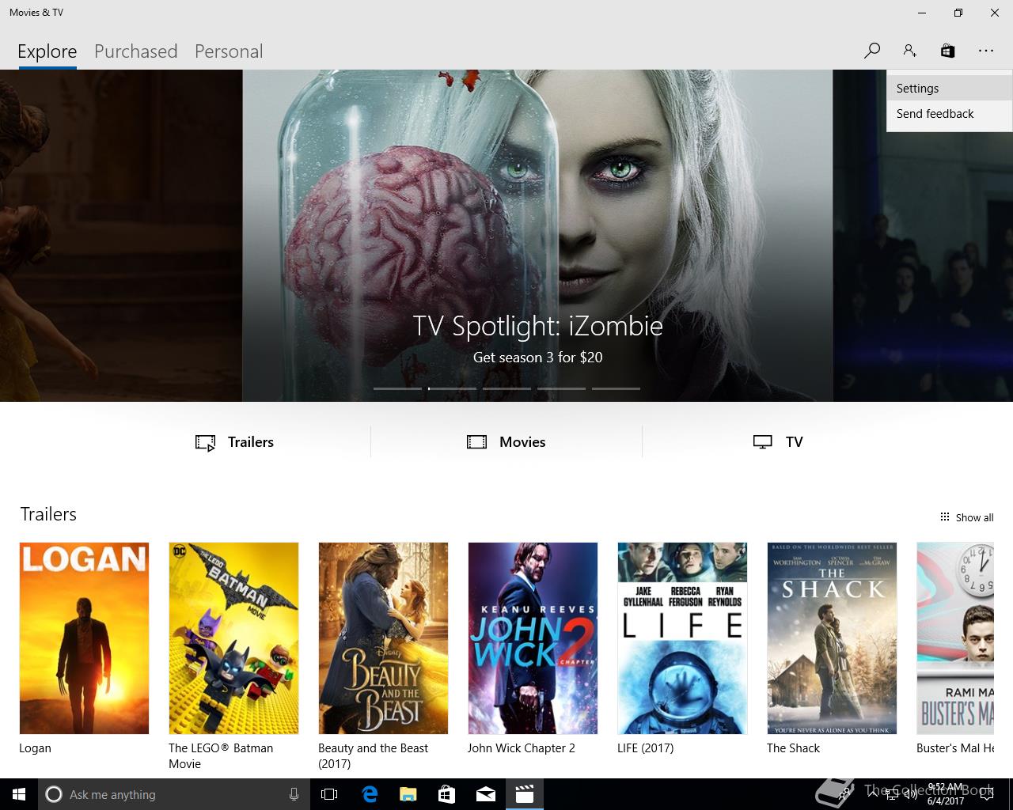
Task: Click the 'LIFE (2017)' title text
Action: 645,748
